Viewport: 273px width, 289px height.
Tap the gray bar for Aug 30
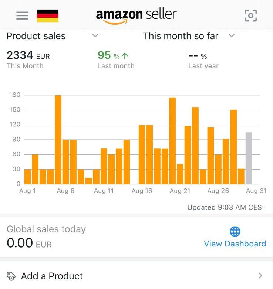point(249,158)
